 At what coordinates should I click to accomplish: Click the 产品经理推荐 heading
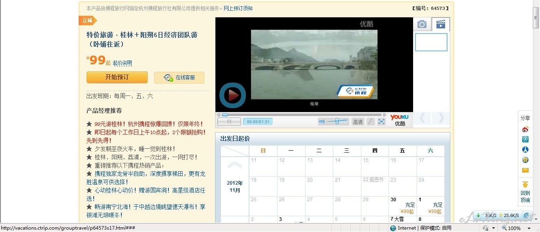click(x=104, y=110)
